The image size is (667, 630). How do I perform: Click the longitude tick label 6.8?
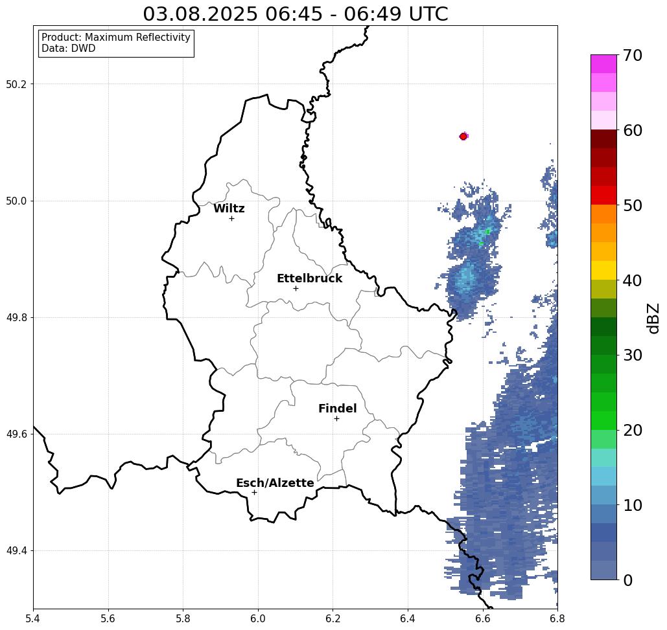[557, 618]
